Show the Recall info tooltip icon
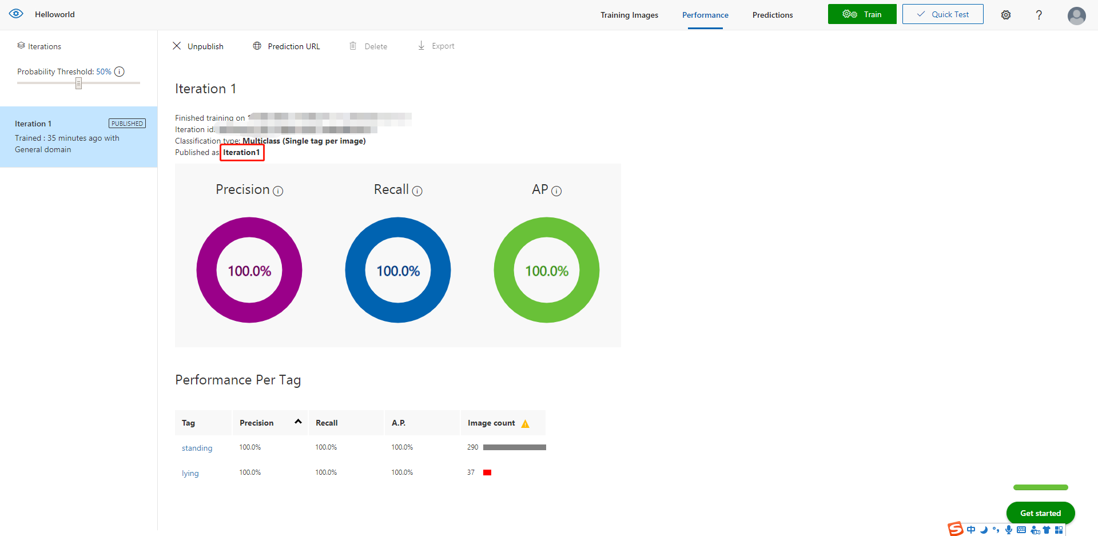The width and height of the screenshot is (1098, 536). pyautogui.click(x=417, y=191)
